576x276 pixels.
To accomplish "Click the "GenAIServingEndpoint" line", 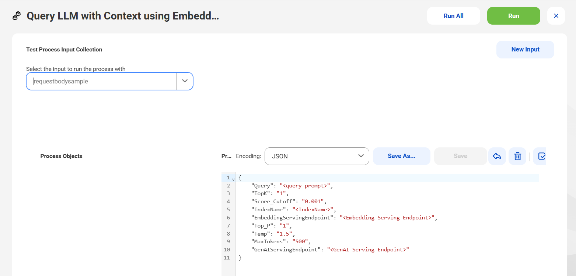I will [330, 250].
